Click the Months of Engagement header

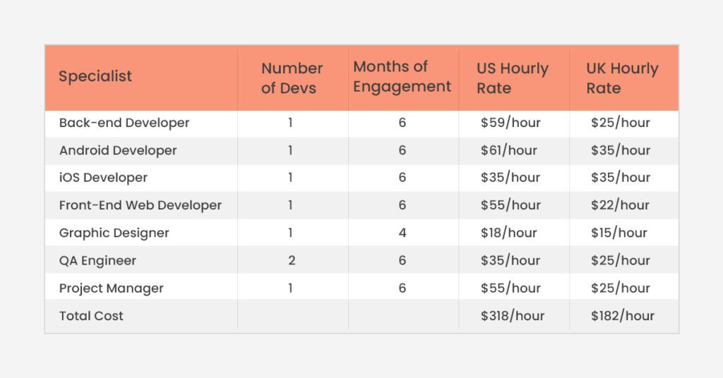click(x=402, y=76)
